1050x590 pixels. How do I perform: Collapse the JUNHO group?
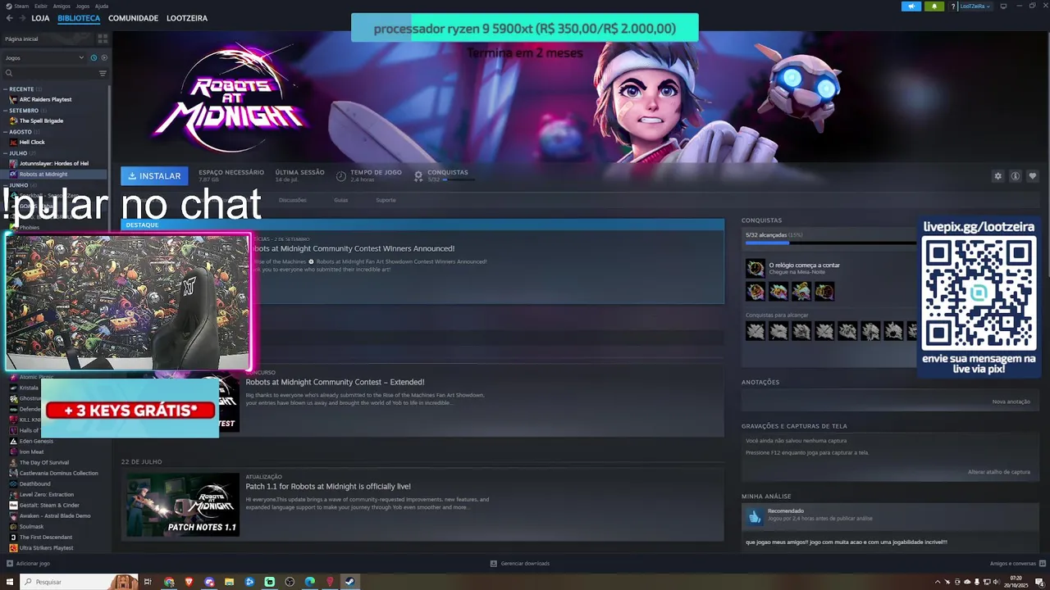click(18, 184)
